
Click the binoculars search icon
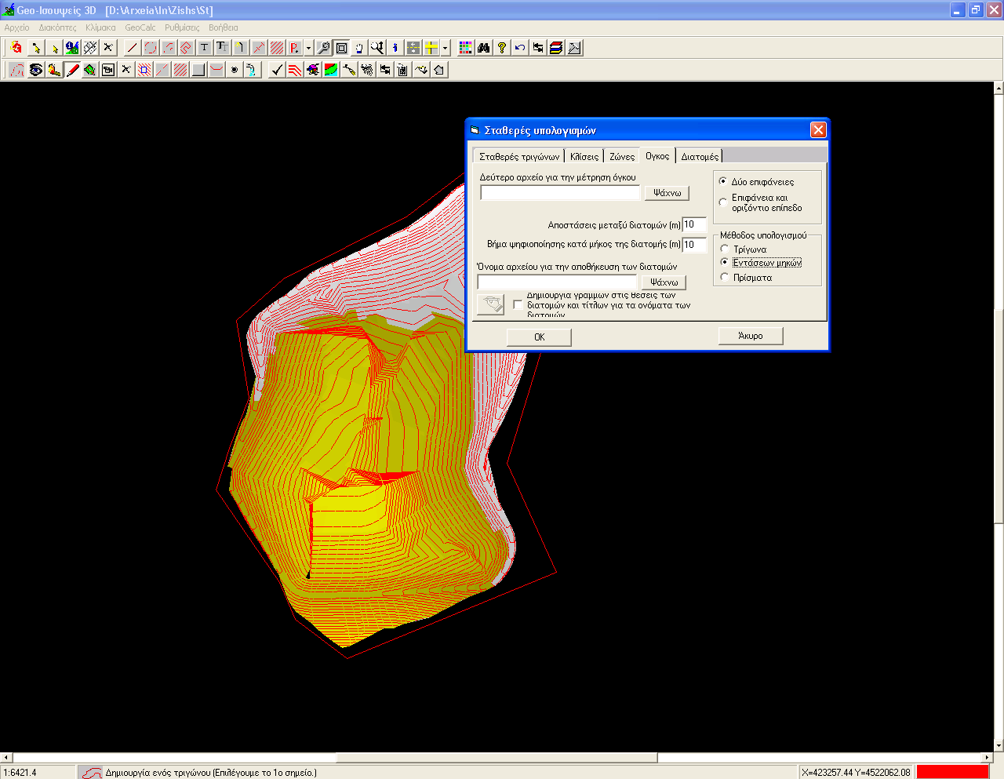pyautogui.click(x=484, y=48)
